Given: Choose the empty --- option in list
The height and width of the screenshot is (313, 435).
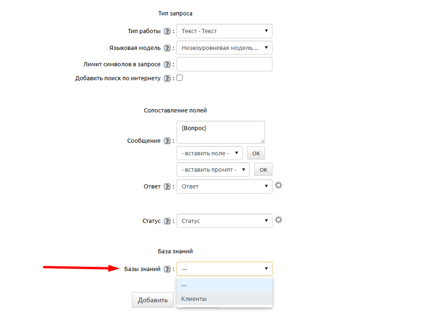Looking at the screenshot, I should (224, 285).
